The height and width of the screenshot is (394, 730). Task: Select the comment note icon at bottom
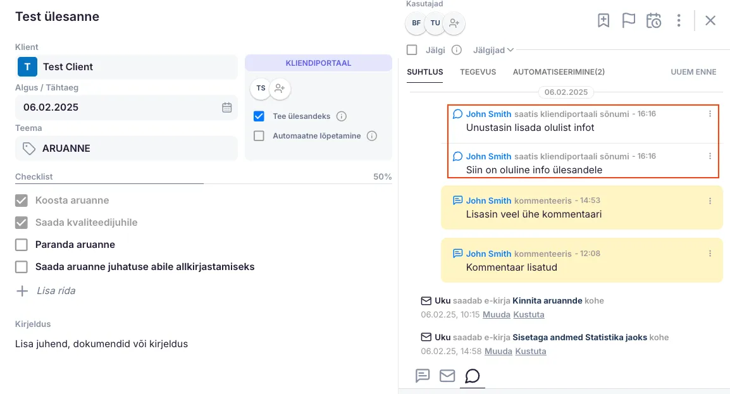pos(423,376)
